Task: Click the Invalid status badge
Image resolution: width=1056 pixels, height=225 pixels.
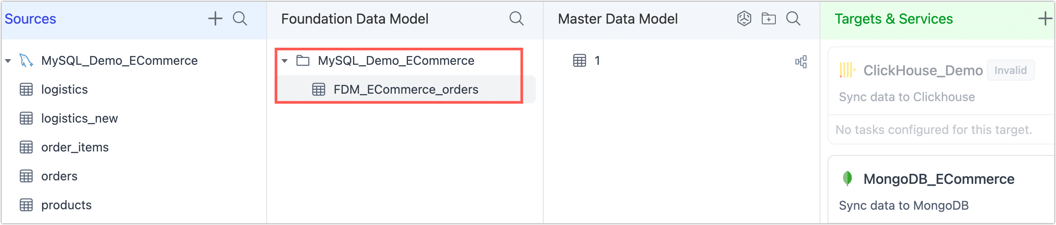Action: point(1010,70)
